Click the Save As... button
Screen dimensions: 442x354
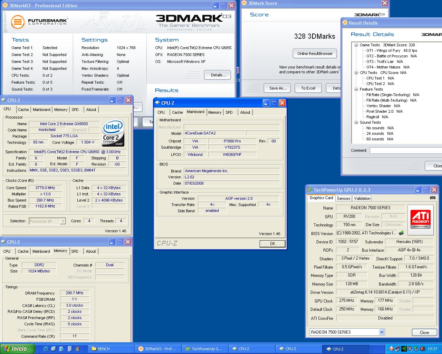(278, 88)
